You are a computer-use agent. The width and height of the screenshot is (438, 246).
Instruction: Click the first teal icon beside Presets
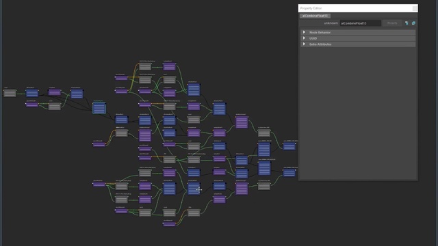click(407, 23)
